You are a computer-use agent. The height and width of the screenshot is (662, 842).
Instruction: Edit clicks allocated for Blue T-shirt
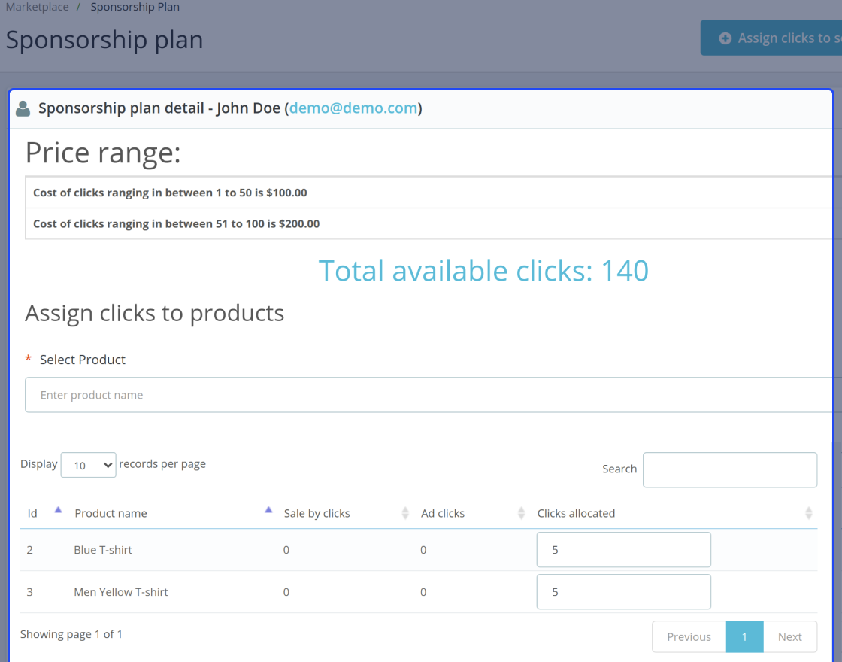coord(623,550)
